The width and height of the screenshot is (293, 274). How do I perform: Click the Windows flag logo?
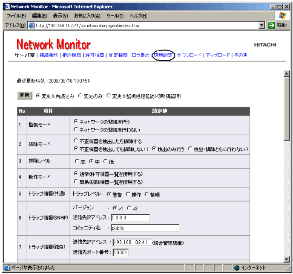pyautogui.click(x=282, y=16)
